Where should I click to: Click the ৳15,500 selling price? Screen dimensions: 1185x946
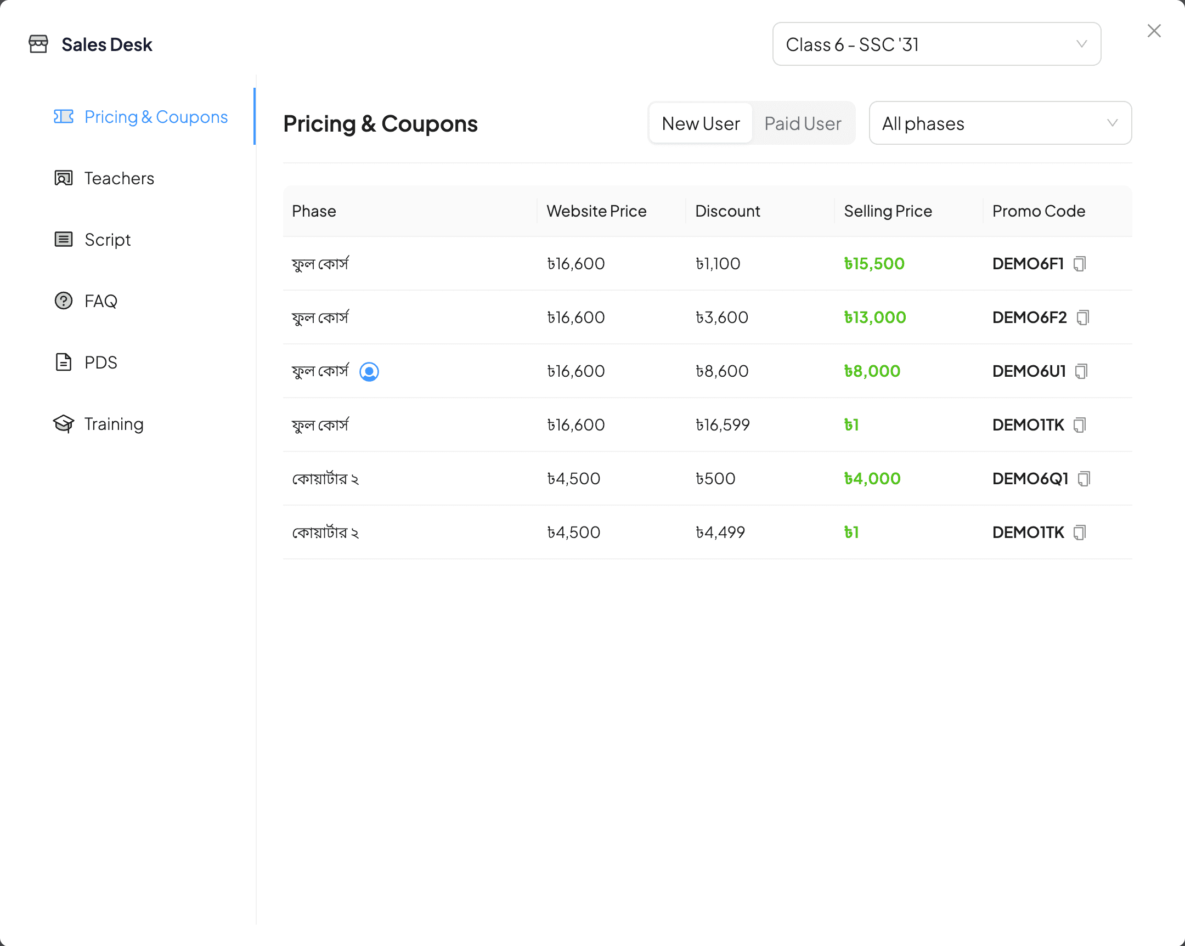click(x=874, y=264)
